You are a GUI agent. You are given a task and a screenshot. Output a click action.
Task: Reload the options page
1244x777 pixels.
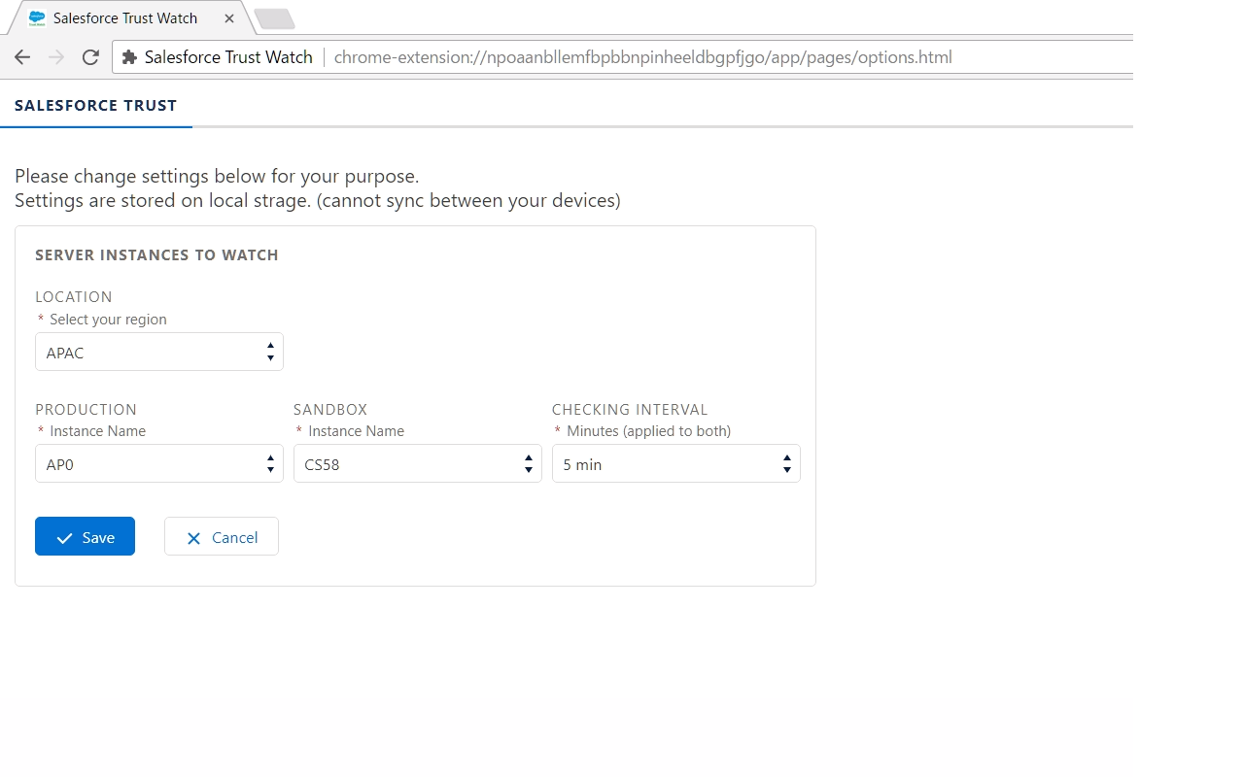click(90, 57)
